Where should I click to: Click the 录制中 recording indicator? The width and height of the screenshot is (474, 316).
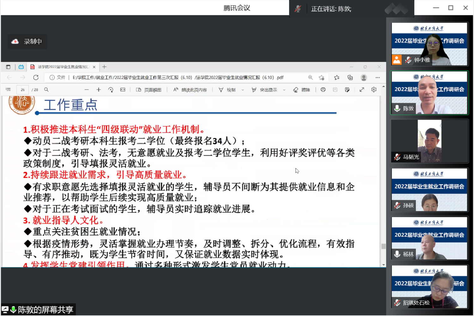pos(27,41)
